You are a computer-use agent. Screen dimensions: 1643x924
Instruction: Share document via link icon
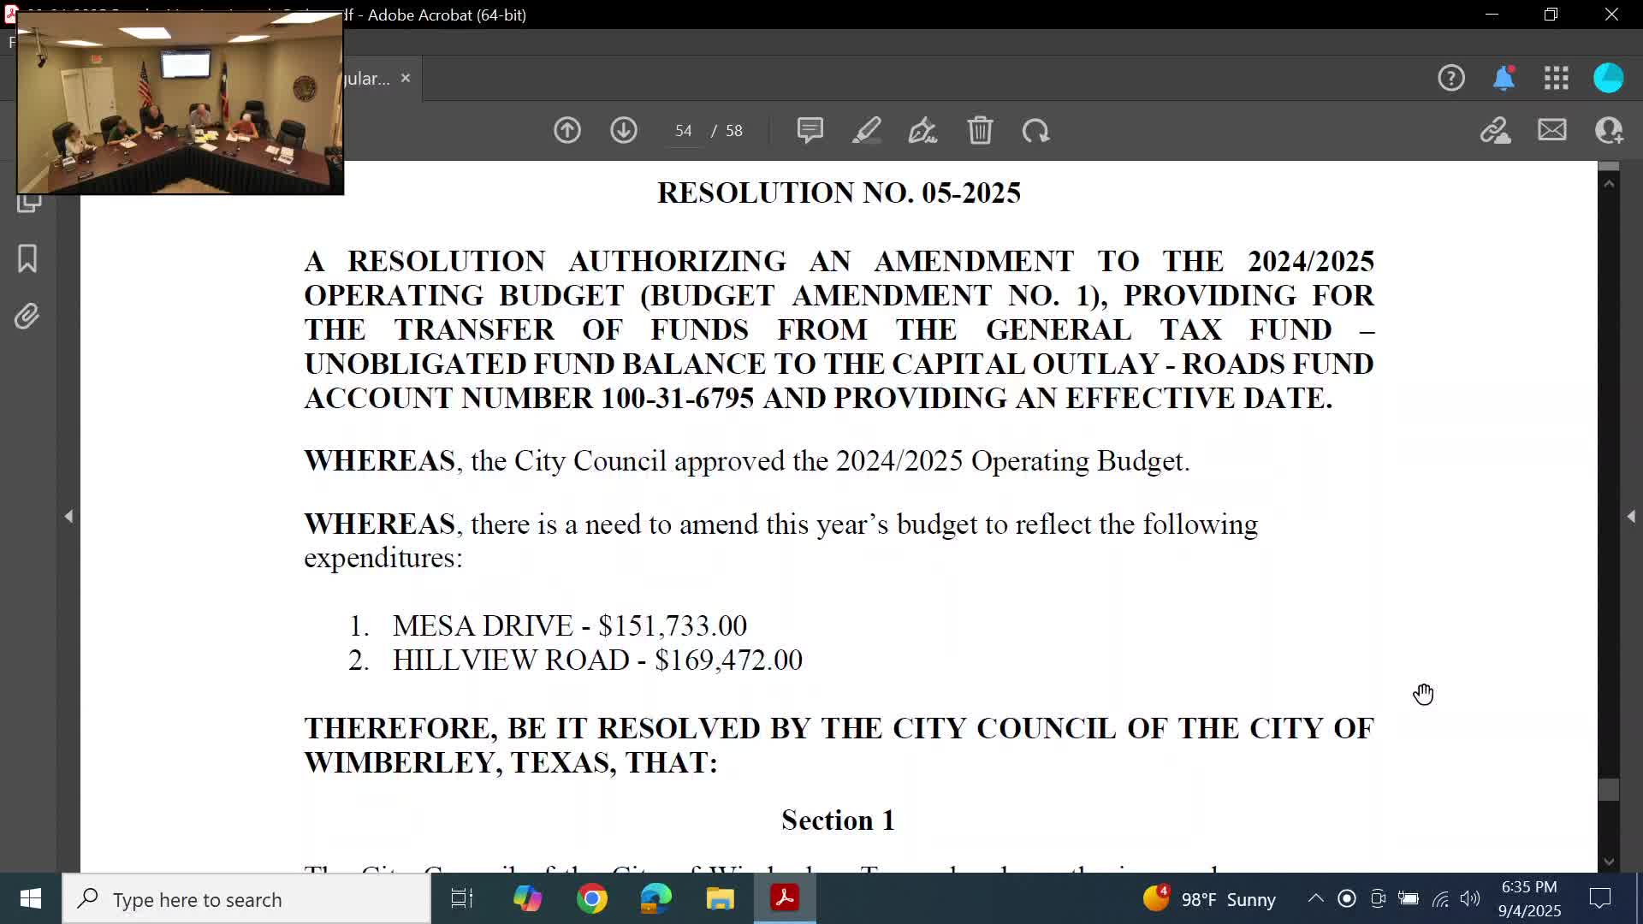[1496, 130]
